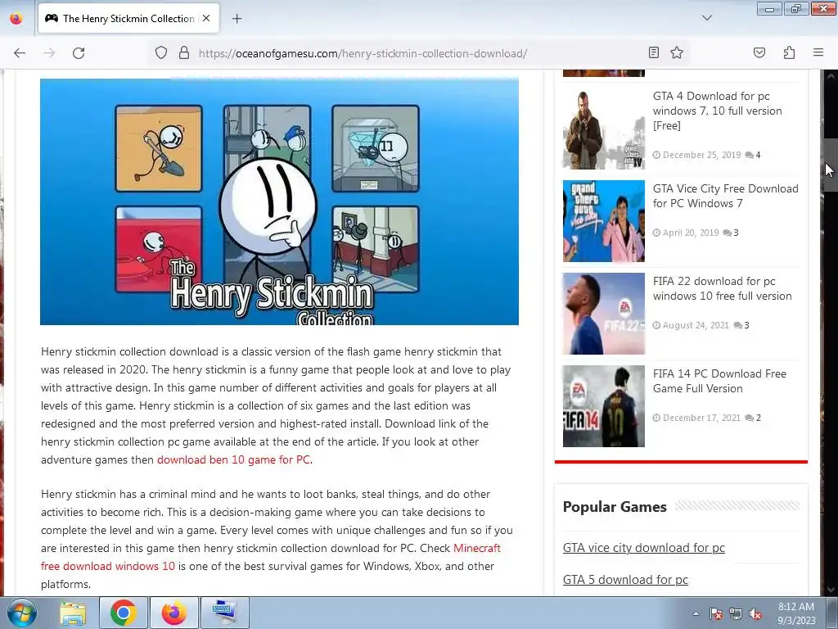
Task: Switch to Firefox in the taskbar
Action: click(x=173, y=613)
